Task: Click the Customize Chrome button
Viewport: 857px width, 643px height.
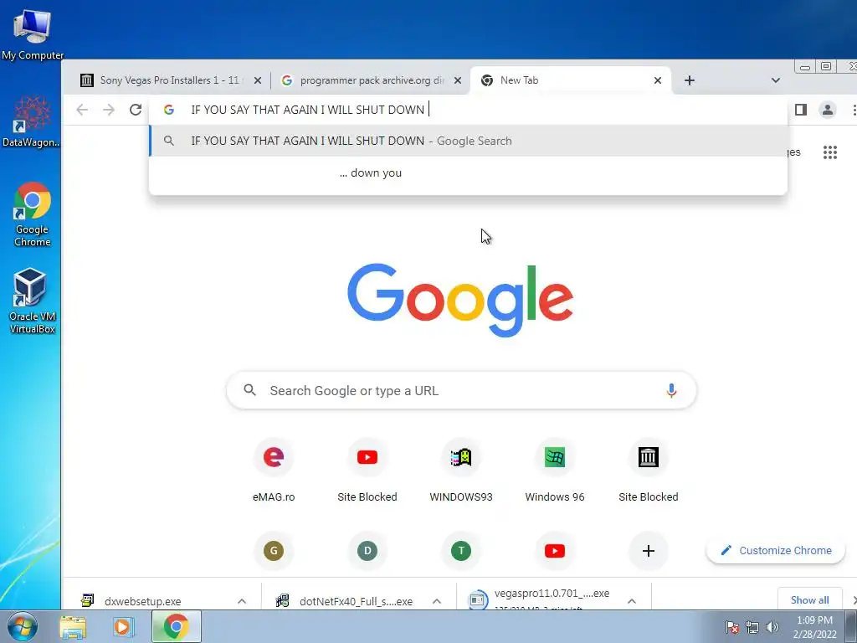Action: tap(776, 551)
